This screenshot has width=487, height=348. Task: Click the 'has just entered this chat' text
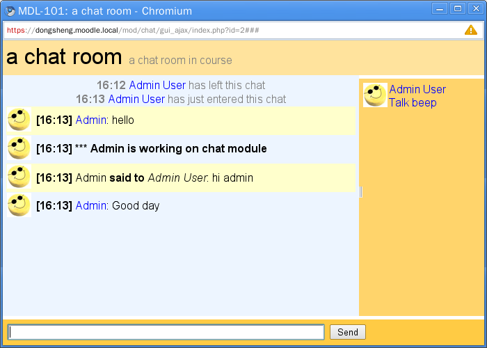pos(227,99)
